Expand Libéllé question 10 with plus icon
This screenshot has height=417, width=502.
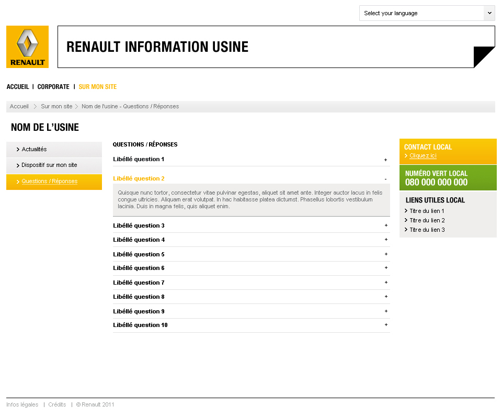(x=386, y=325)
